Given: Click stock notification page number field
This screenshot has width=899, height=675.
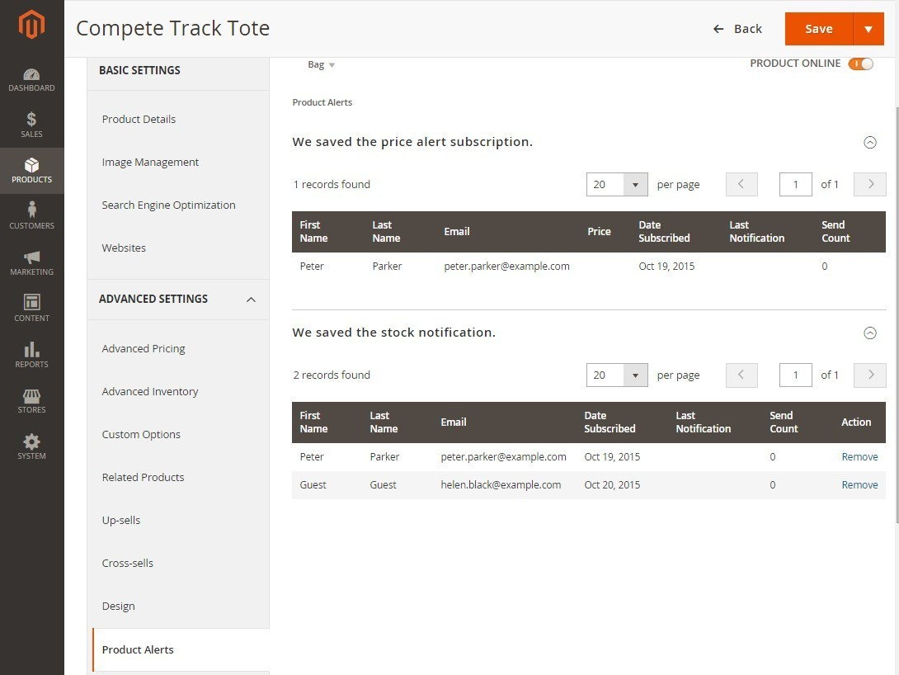Looking at the screenshot, I should point(795,375).
